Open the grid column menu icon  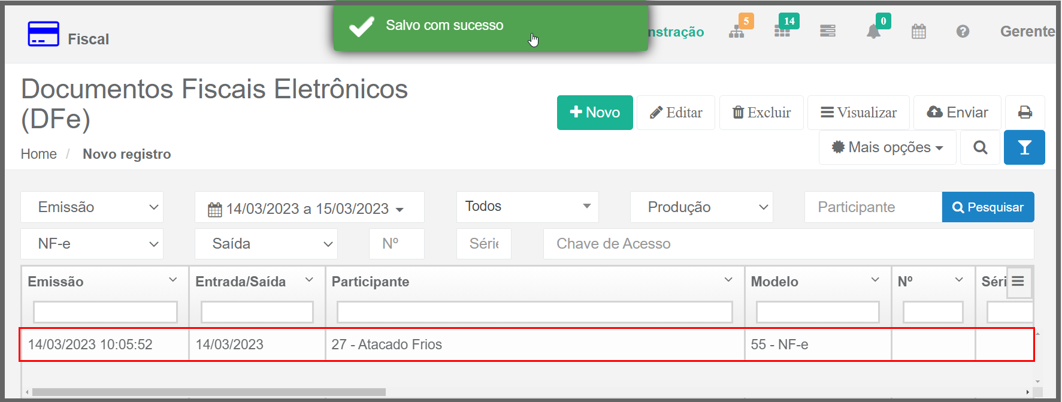1018,282
